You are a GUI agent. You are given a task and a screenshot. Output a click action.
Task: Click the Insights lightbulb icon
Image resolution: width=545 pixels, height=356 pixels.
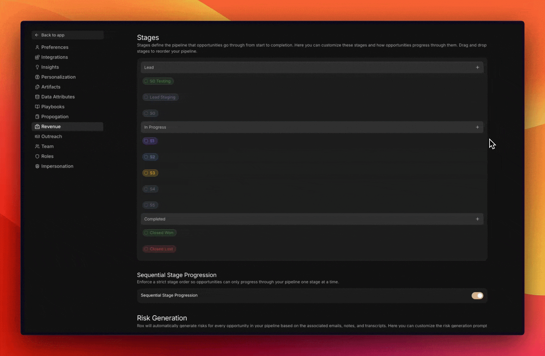[x=37, y=67]
